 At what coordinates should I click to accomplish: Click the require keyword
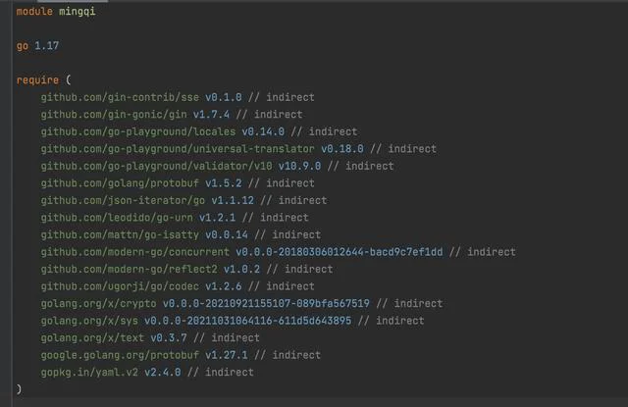tap(37, 80)
